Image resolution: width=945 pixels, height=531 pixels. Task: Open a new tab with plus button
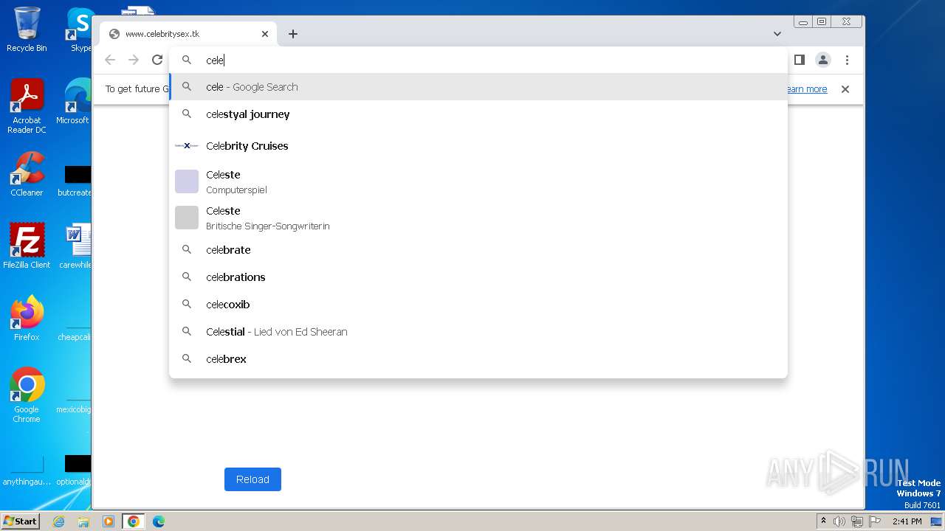(x=293, y=34)
